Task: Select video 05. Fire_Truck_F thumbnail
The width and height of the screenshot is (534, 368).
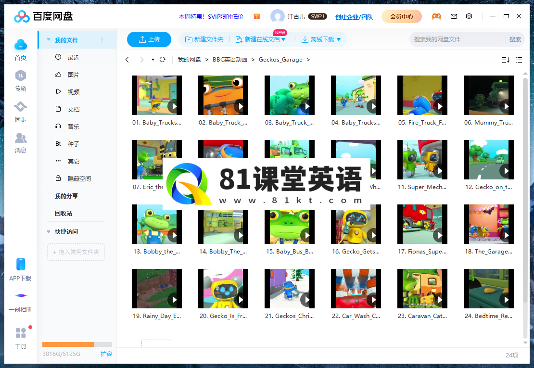Action: pos(422,95)
